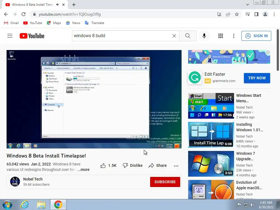Screen dimensions: 280x210
Task: Open the Chrome profile avatar
Action: [x=265, y=14]
